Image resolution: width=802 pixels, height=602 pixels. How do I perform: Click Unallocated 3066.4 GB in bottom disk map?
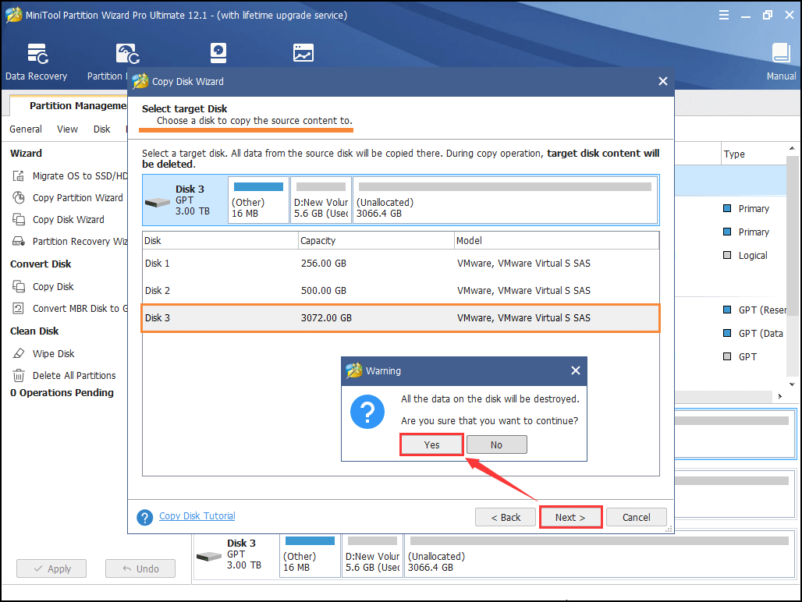pos(599,555)
